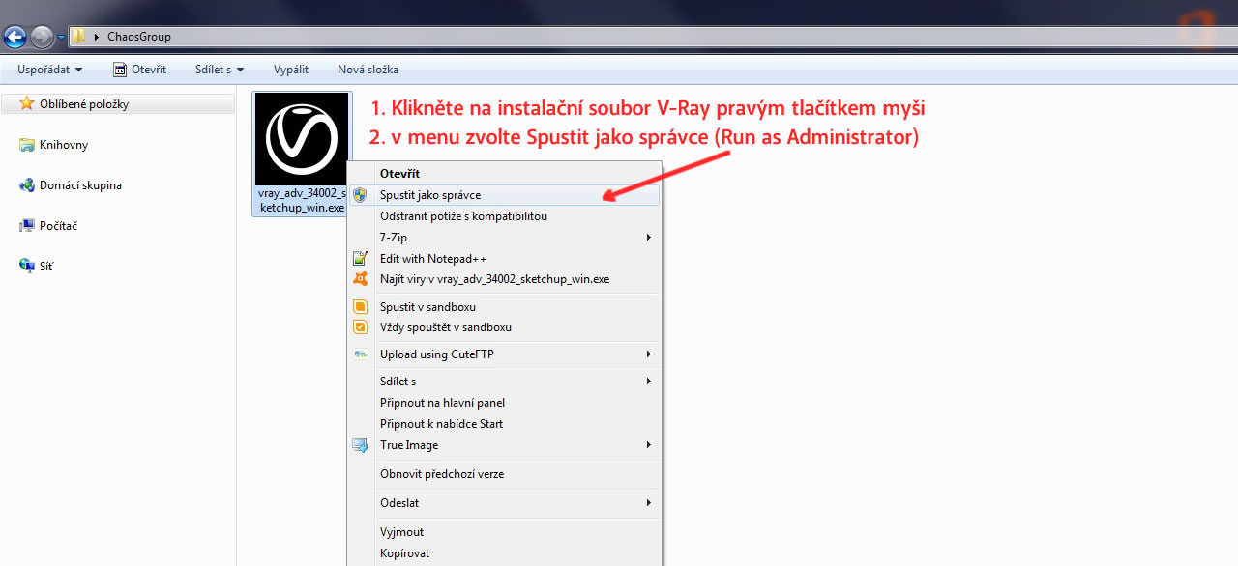The height and width of the screenshot is (566, 1238).
Task: Click the Avast icon beside Najít viry
Action: click(360, 280)
